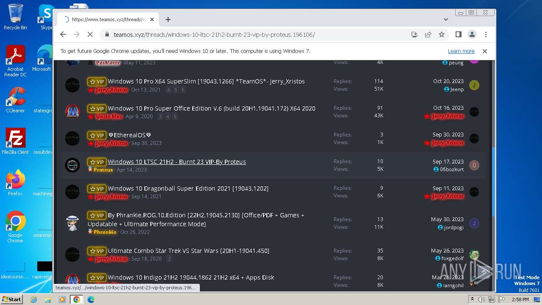
Task: Open the Chrome profile avatar
Action: click(x=472, y=34)
